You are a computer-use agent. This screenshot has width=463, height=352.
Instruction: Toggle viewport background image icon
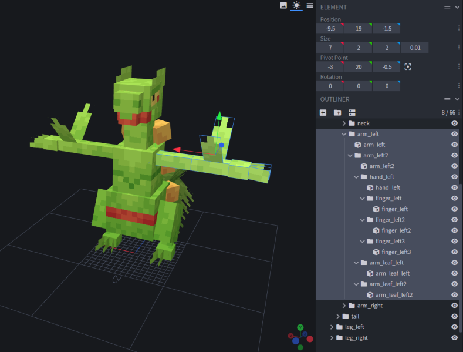(283, 5)
